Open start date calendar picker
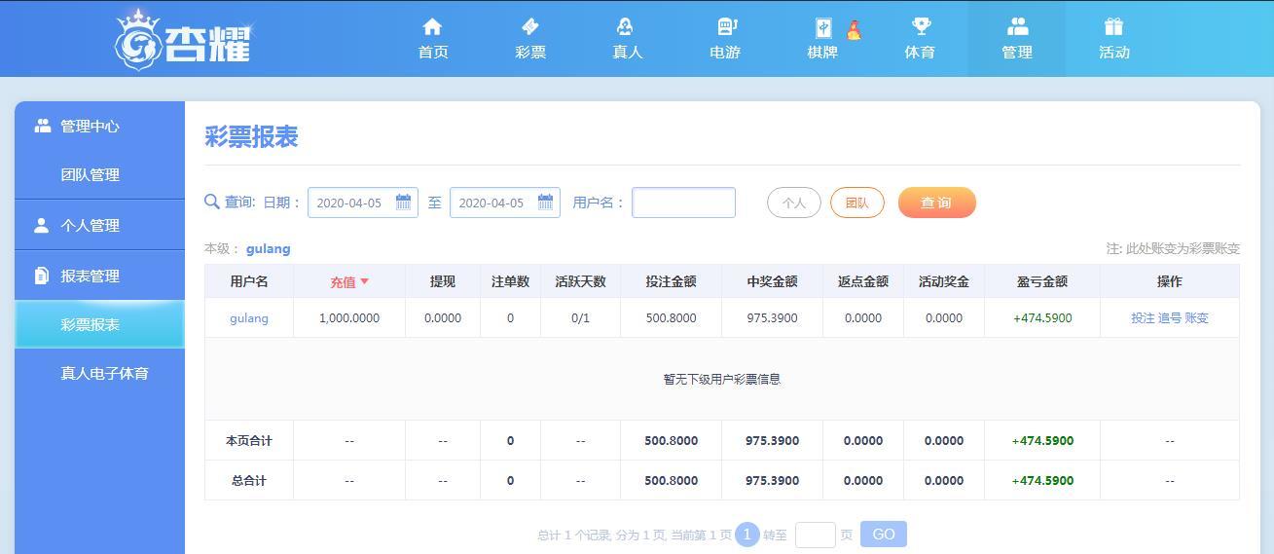The width and height of the screenshot is (1274, 554). (x=403, y=203)
